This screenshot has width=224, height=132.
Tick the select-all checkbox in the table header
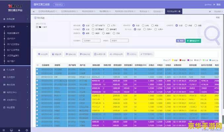(x=37, y=65)
